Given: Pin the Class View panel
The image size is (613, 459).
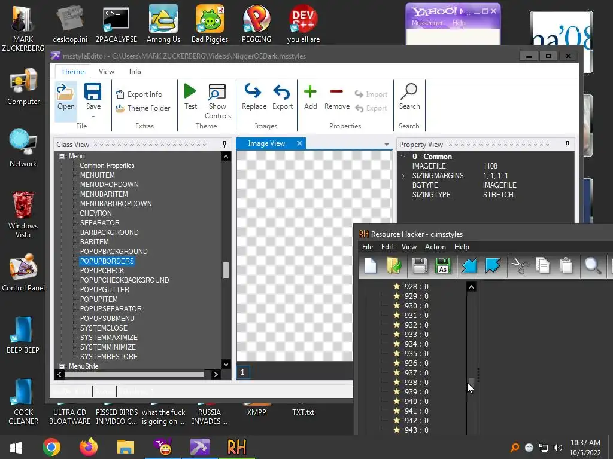Looking at the screenshot, I should 225,145.
